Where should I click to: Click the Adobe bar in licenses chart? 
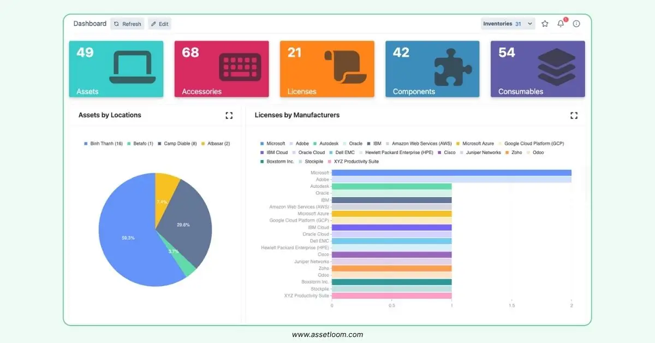(451, 179)
